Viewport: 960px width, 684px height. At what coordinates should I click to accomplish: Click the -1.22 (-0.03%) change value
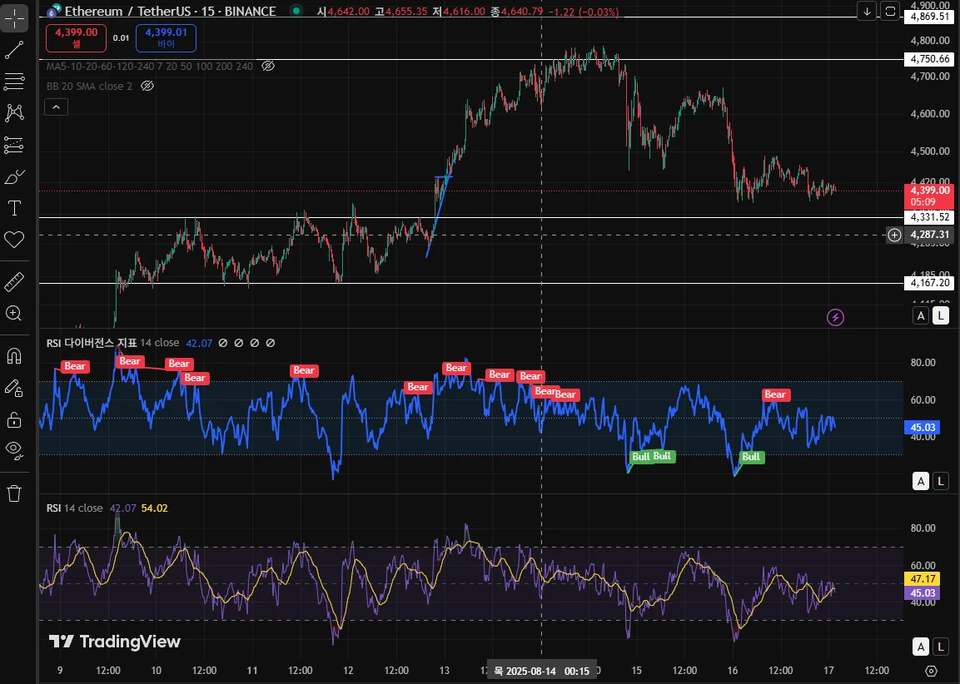(583, 12)
